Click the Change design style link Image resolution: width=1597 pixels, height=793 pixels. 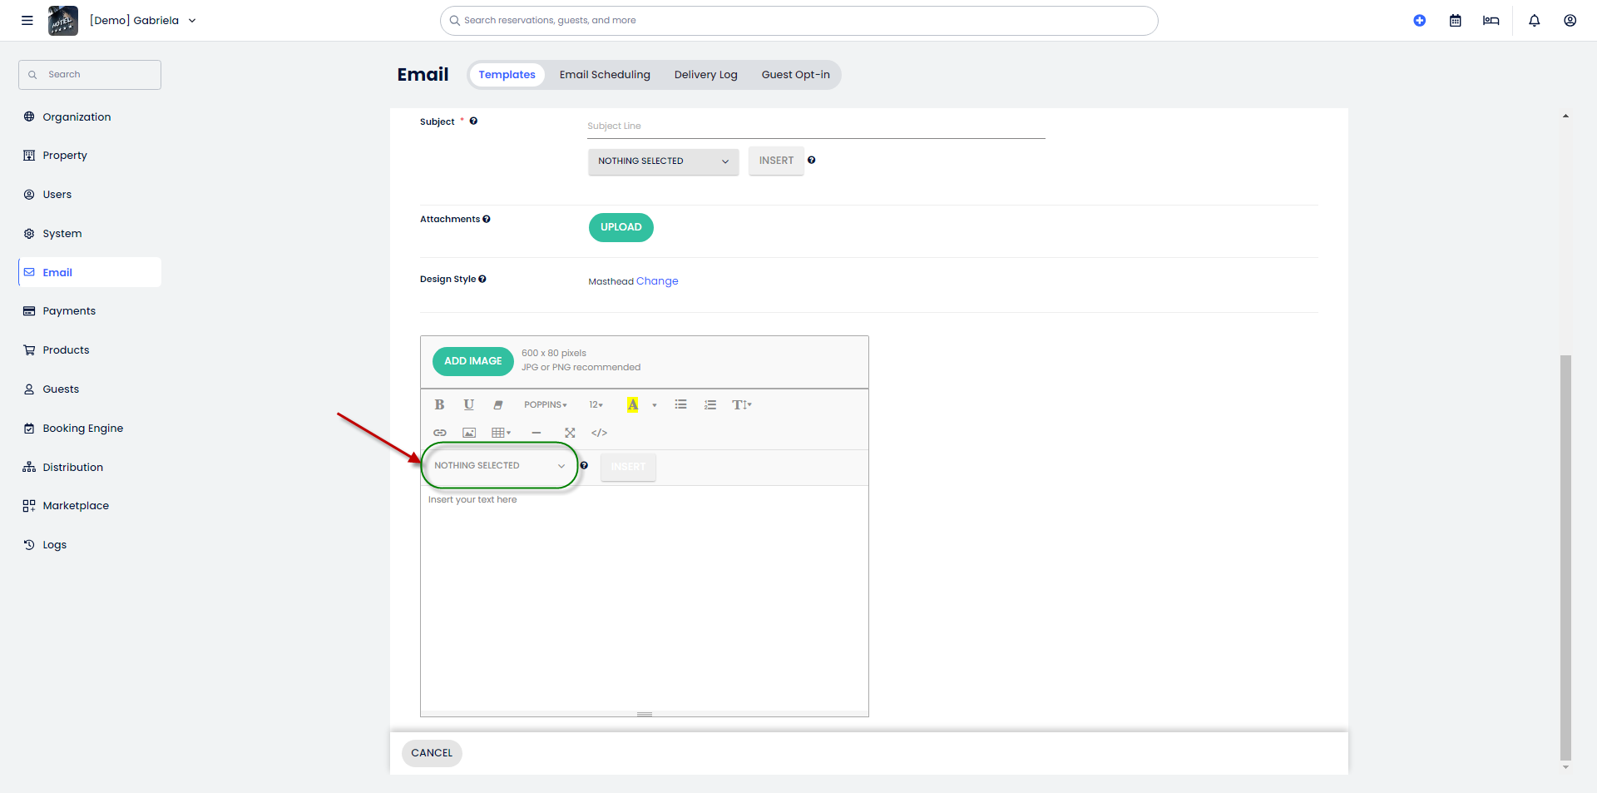[x=657, y=281]
